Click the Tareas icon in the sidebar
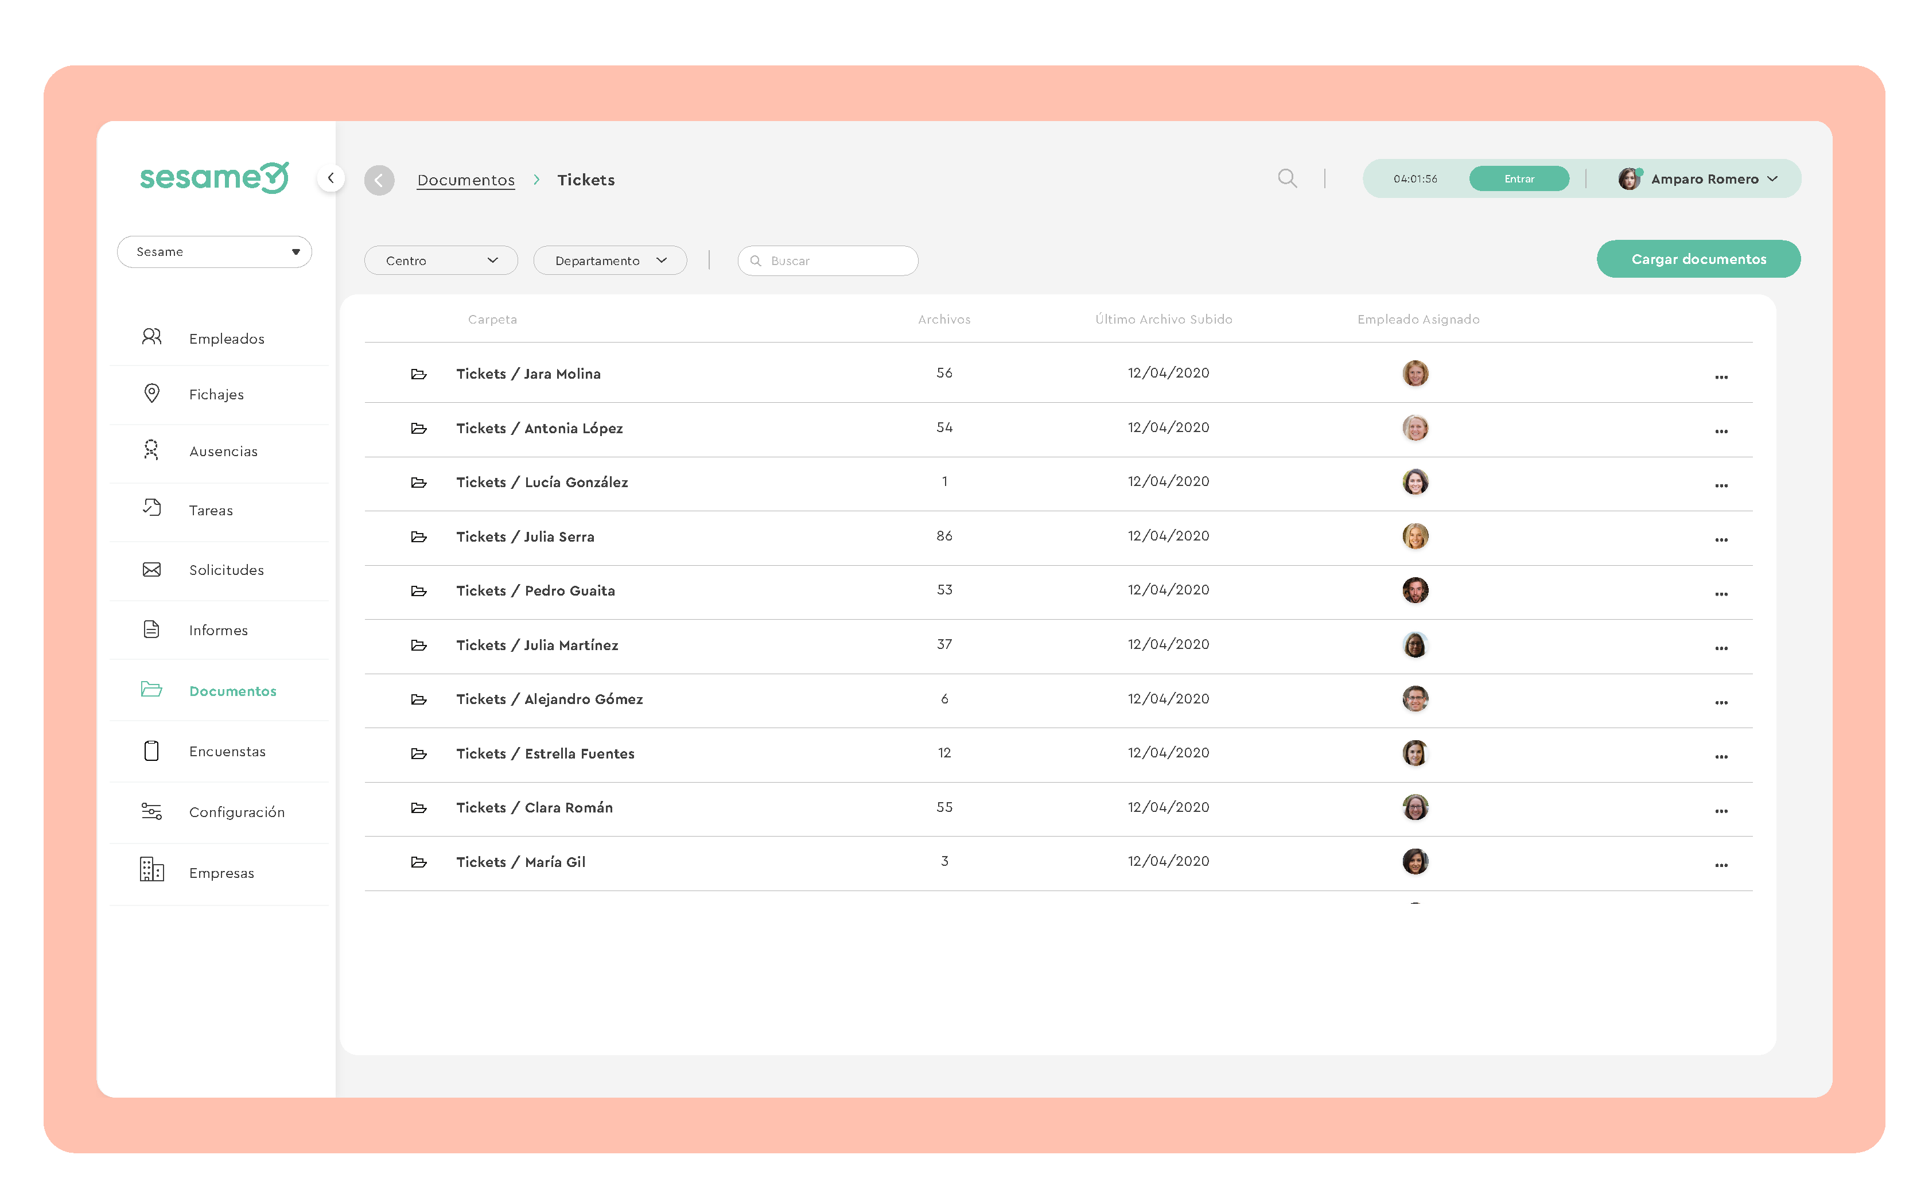The width and height of the screenshot is (1913, 1186). pos(151,508)
